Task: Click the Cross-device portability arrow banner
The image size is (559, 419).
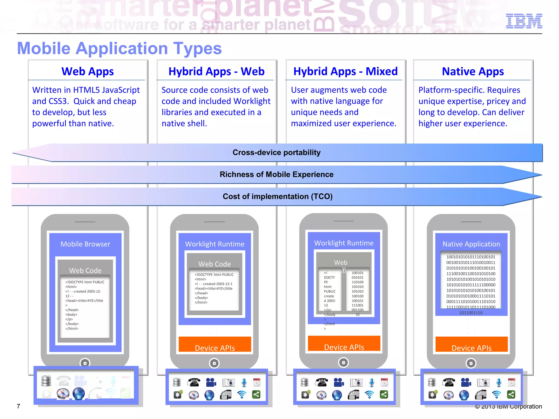Action: (277, 153)
